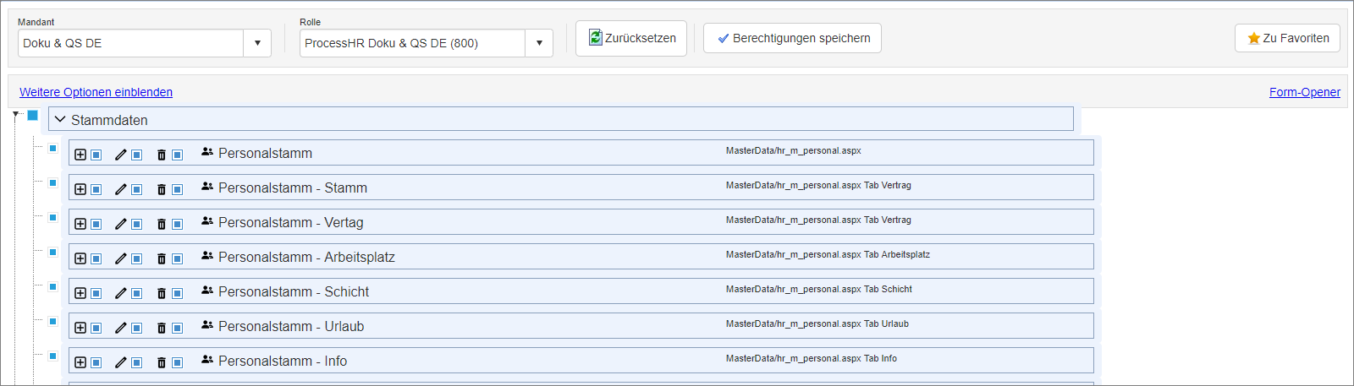Click the trash delete icon in the Personalstamm row
1354x386 pixels.
pyautogui.click(x=162, y=155)
